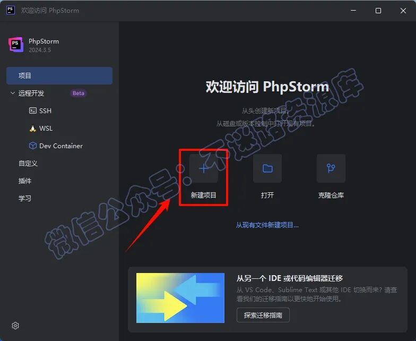This screenshot has width=416, height=341.
Task: Click the 探索迁移指南 button
Action: click(263, 315)
